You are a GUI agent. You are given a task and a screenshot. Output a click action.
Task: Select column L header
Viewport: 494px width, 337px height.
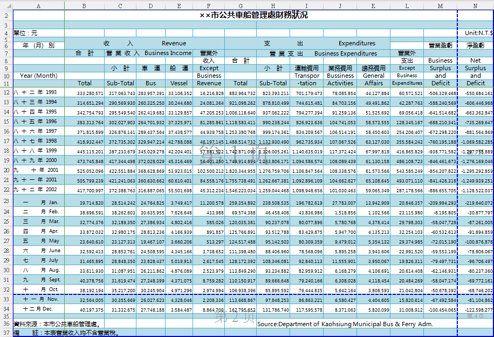point(407,6)
